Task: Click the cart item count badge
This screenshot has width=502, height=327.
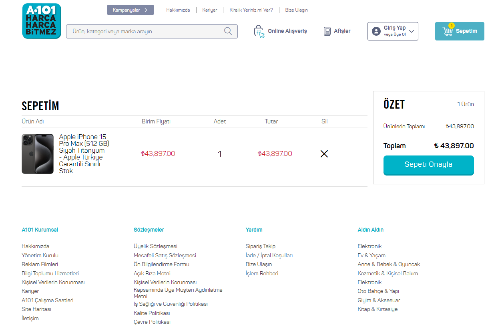Action: click(452, 26)
